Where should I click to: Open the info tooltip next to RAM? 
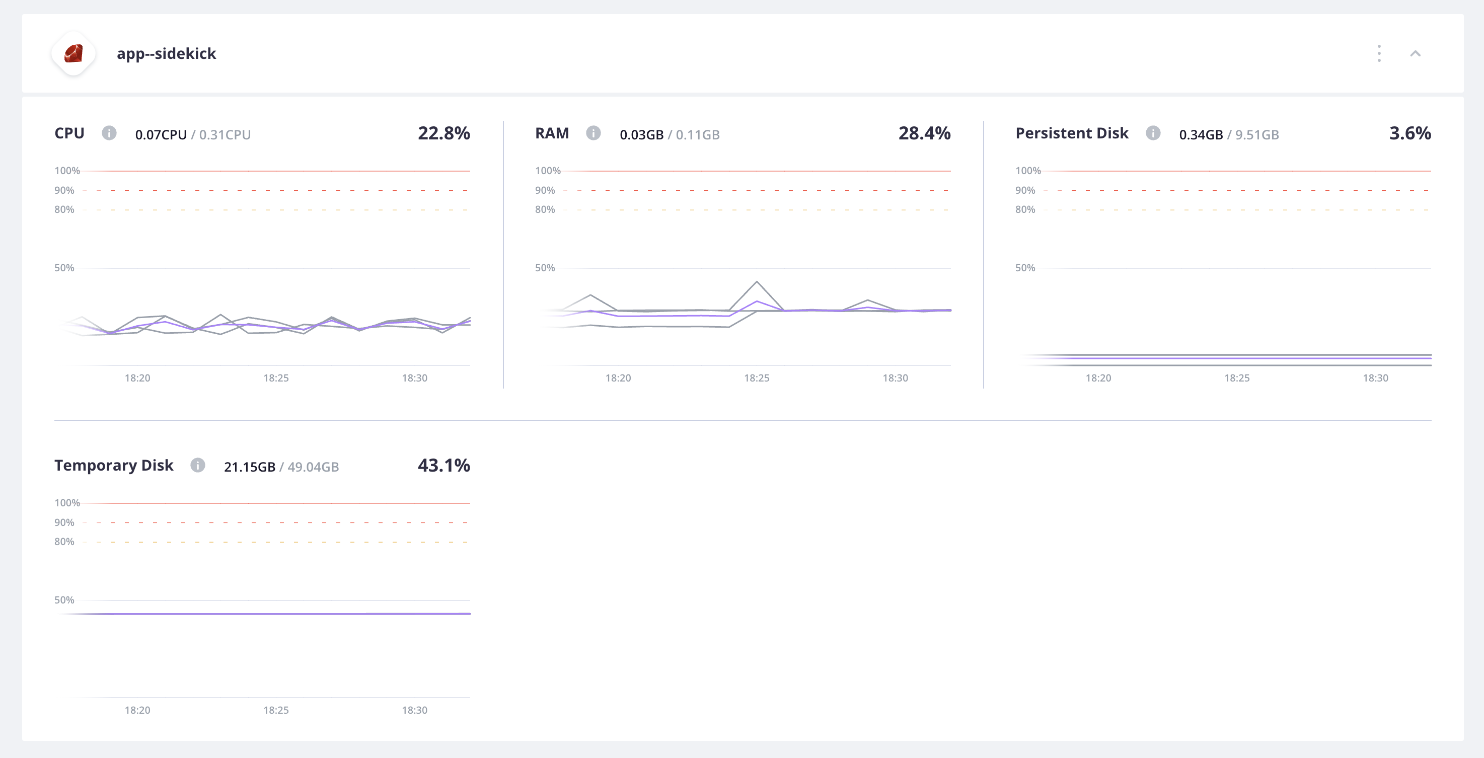(x=593, y=133)
